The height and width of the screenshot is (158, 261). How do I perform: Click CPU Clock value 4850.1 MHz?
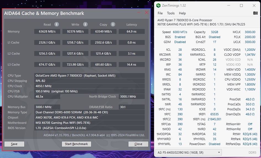[x=89, y=86]
